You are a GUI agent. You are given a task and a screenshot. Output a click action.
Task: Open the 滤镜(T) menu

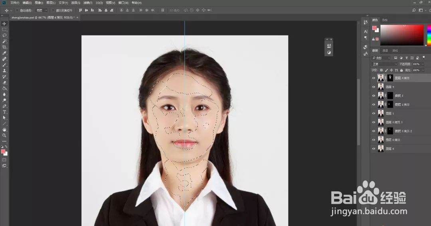[88, 3]
